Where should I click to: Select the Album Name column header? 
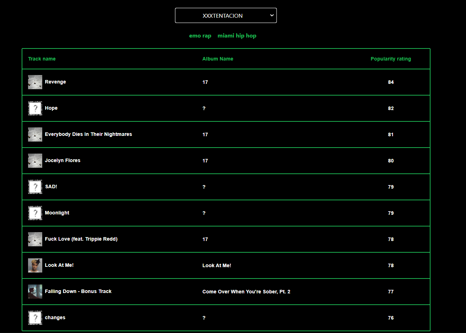pyautogui.click(x=218, y=59)
